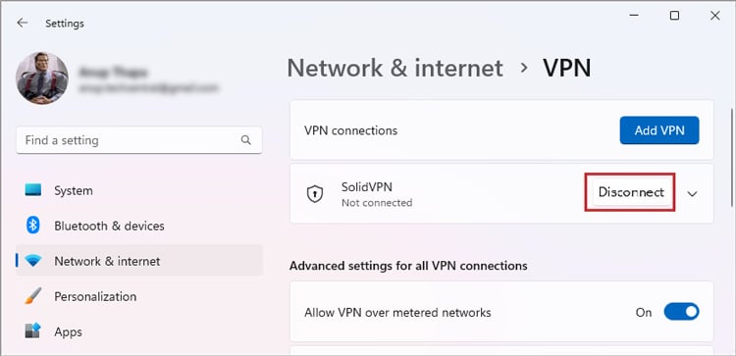Screen dimensions: 736x356
Task: Click the vertical scrollbar on the right
Action: pyautogui.click(x=731, y=157)
